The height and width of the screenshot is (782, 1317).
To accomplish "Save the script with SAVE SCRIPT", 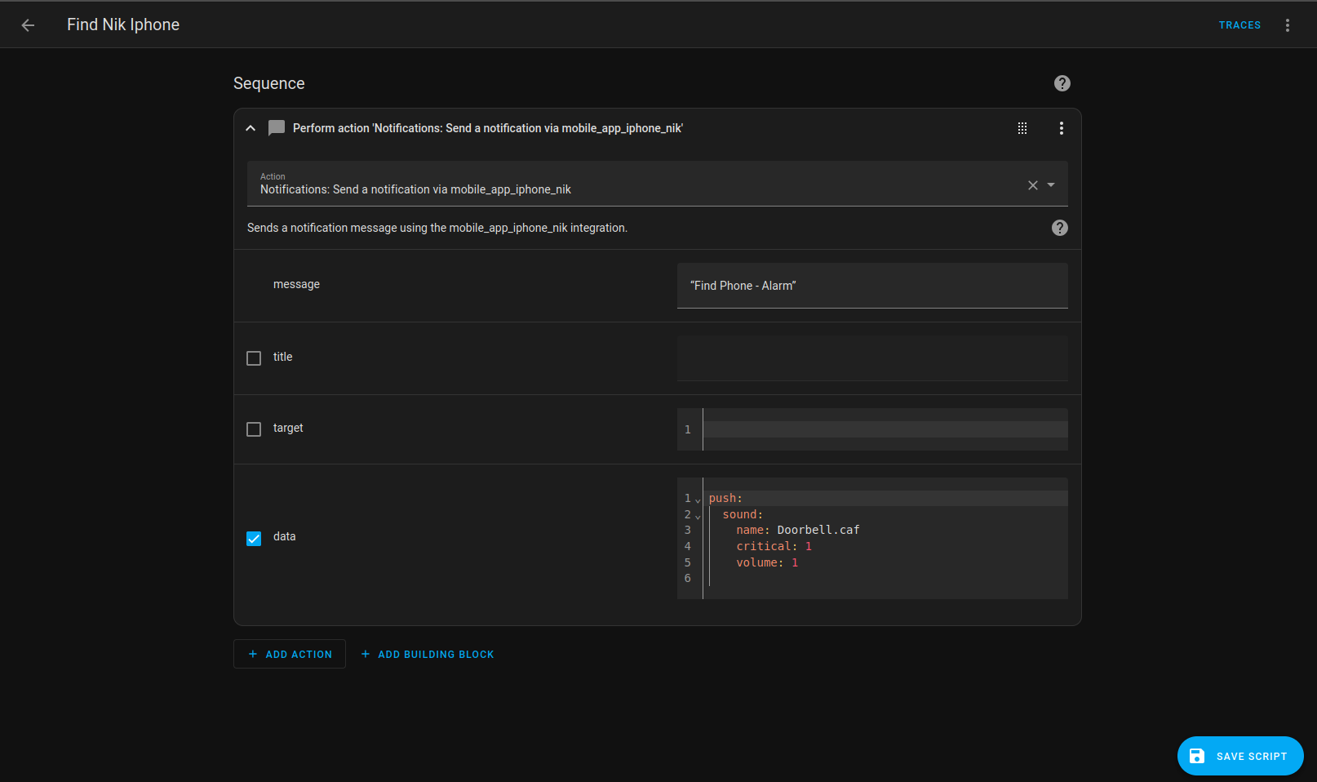I will [x=1240, y=756].
